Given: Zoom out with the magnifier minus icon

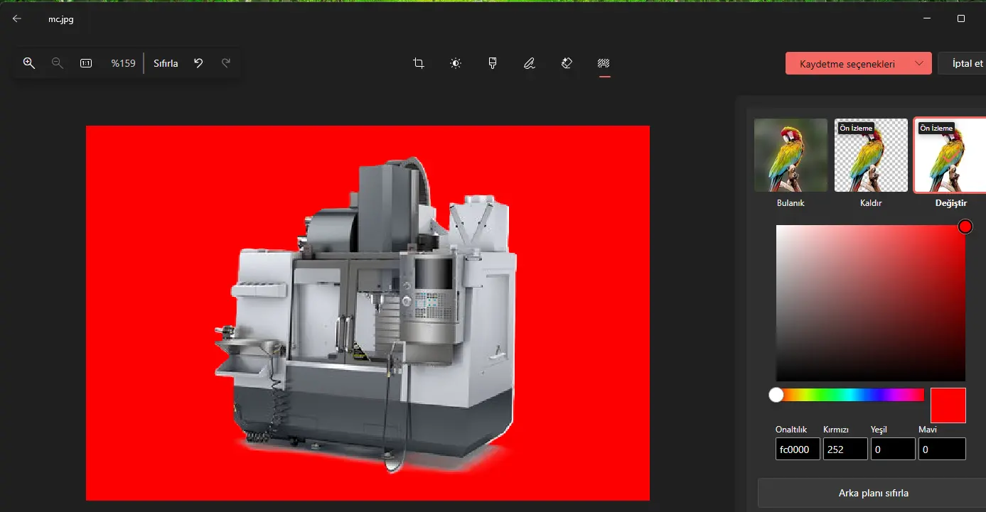Looking at the screenshot, I should point(58,63).
